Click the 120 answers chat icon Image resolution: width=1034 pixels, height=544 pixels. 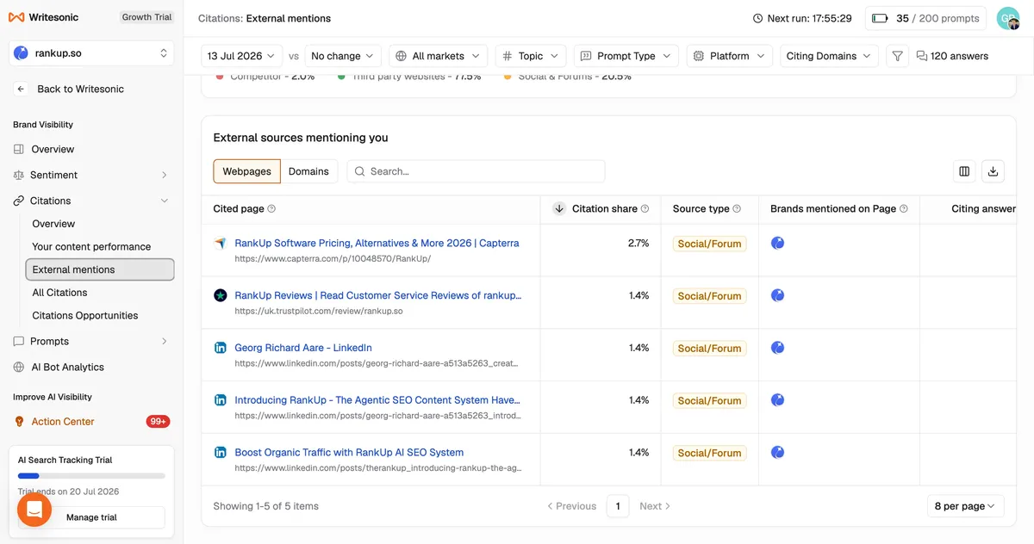tap(922, 56)
